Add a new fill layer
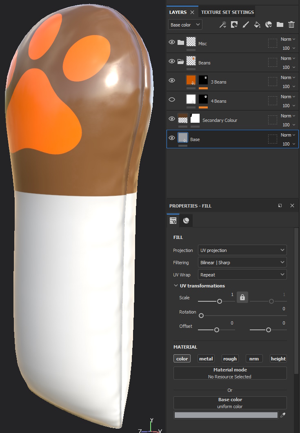 pos(257,25)
